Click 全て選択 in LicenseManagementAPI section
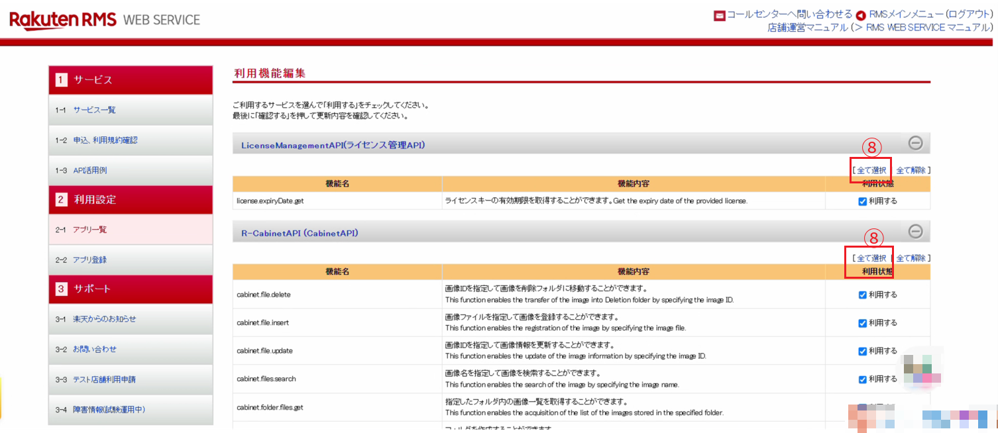The width and height of the screenshot is (998, 433). pos(871,170)
